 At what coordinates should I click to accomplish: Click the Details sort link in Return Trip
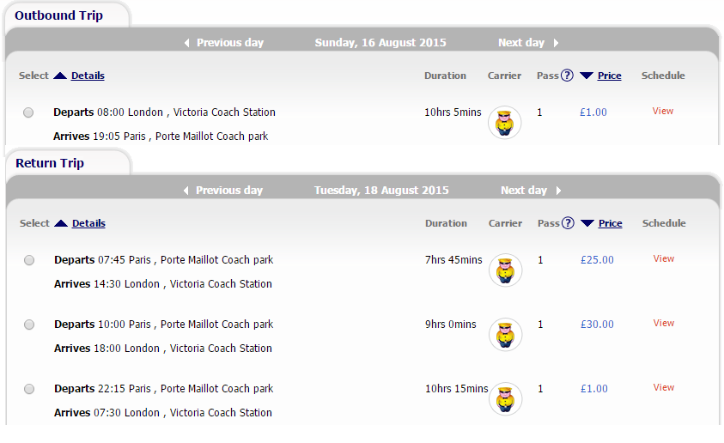[88, 223]
